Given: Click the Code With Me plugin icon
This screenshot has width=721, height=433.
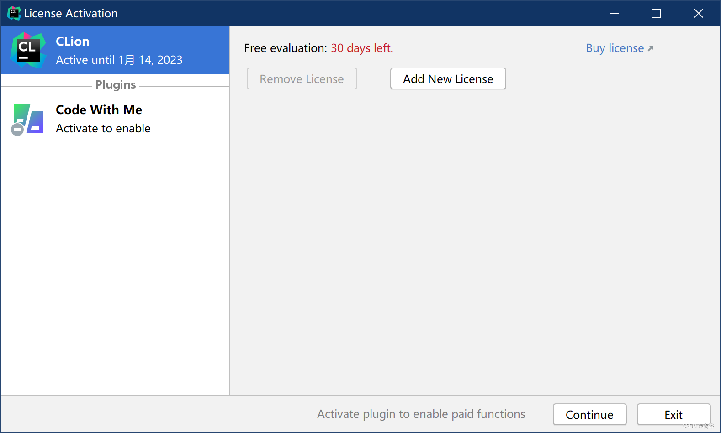Looking at the screenshot, I should [27, 120].
